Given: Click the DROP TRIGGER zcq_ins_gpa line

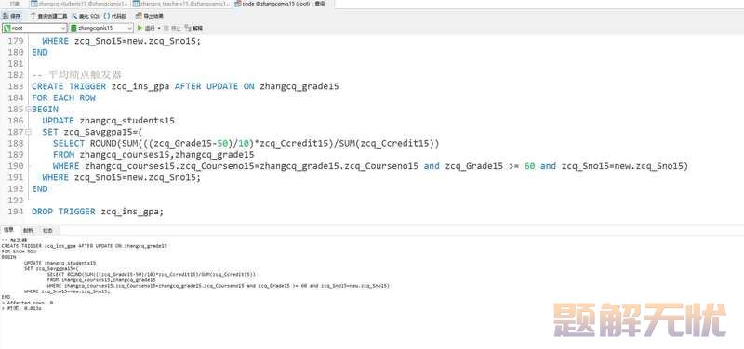Looking at the screenshot, I should point(98,212).
